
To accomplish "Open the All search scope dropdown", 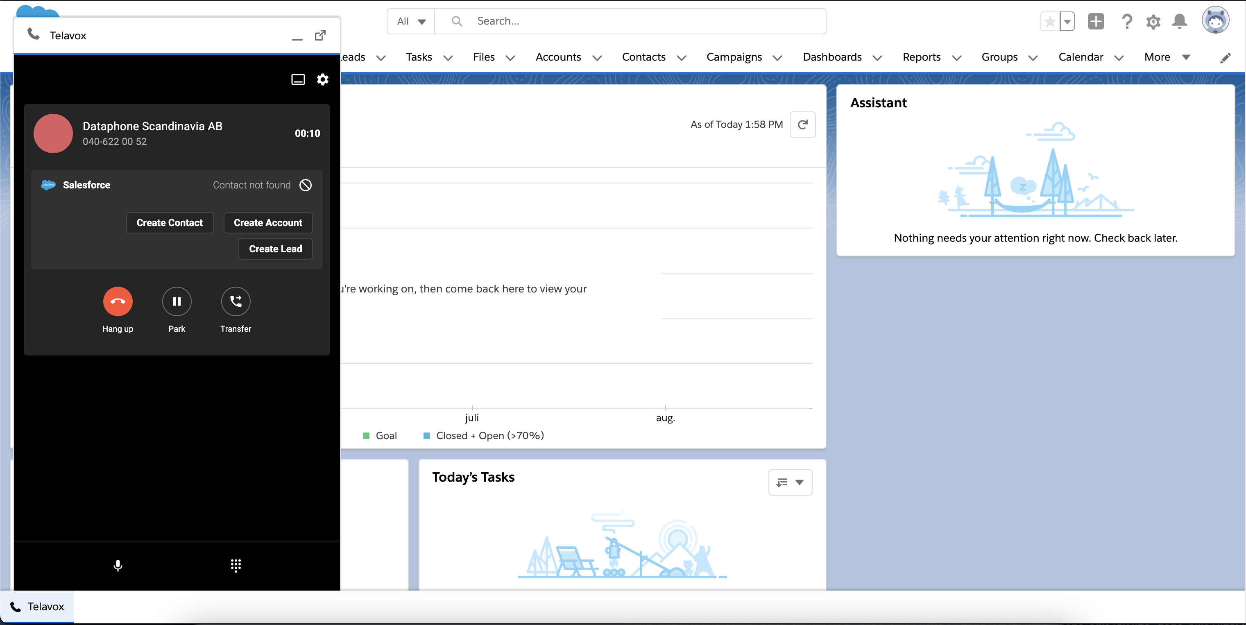I will point(410,21).
